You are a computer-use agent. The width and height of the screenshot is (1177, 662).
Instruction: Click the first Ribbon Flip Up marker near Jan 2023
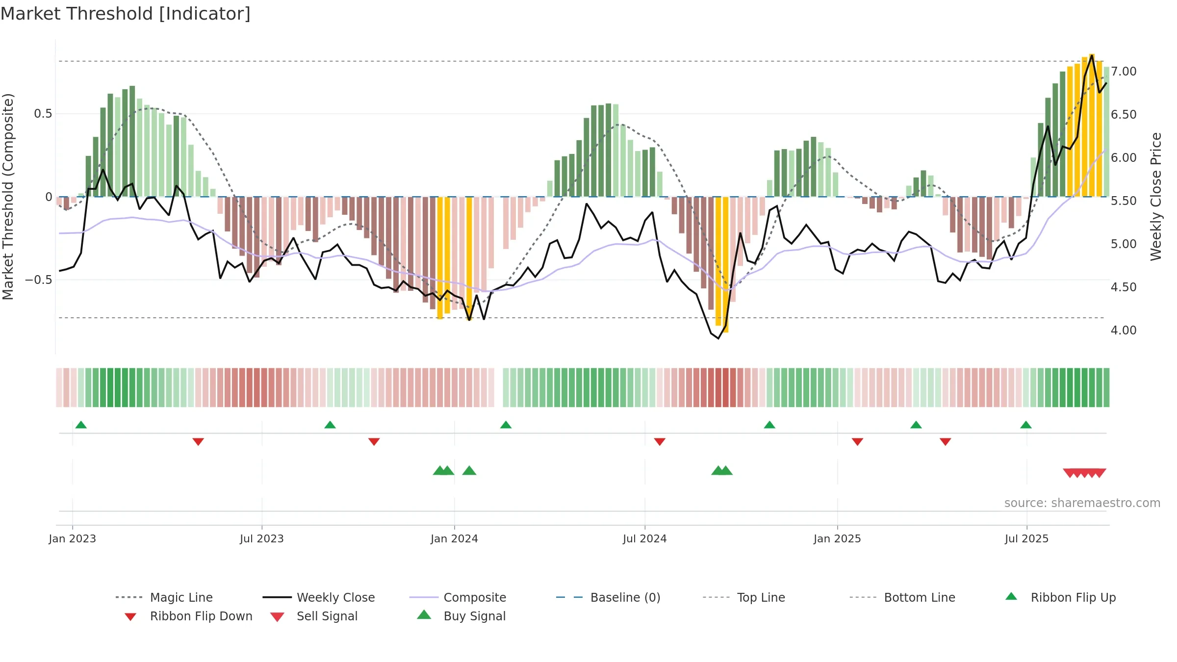click(81, 425)
